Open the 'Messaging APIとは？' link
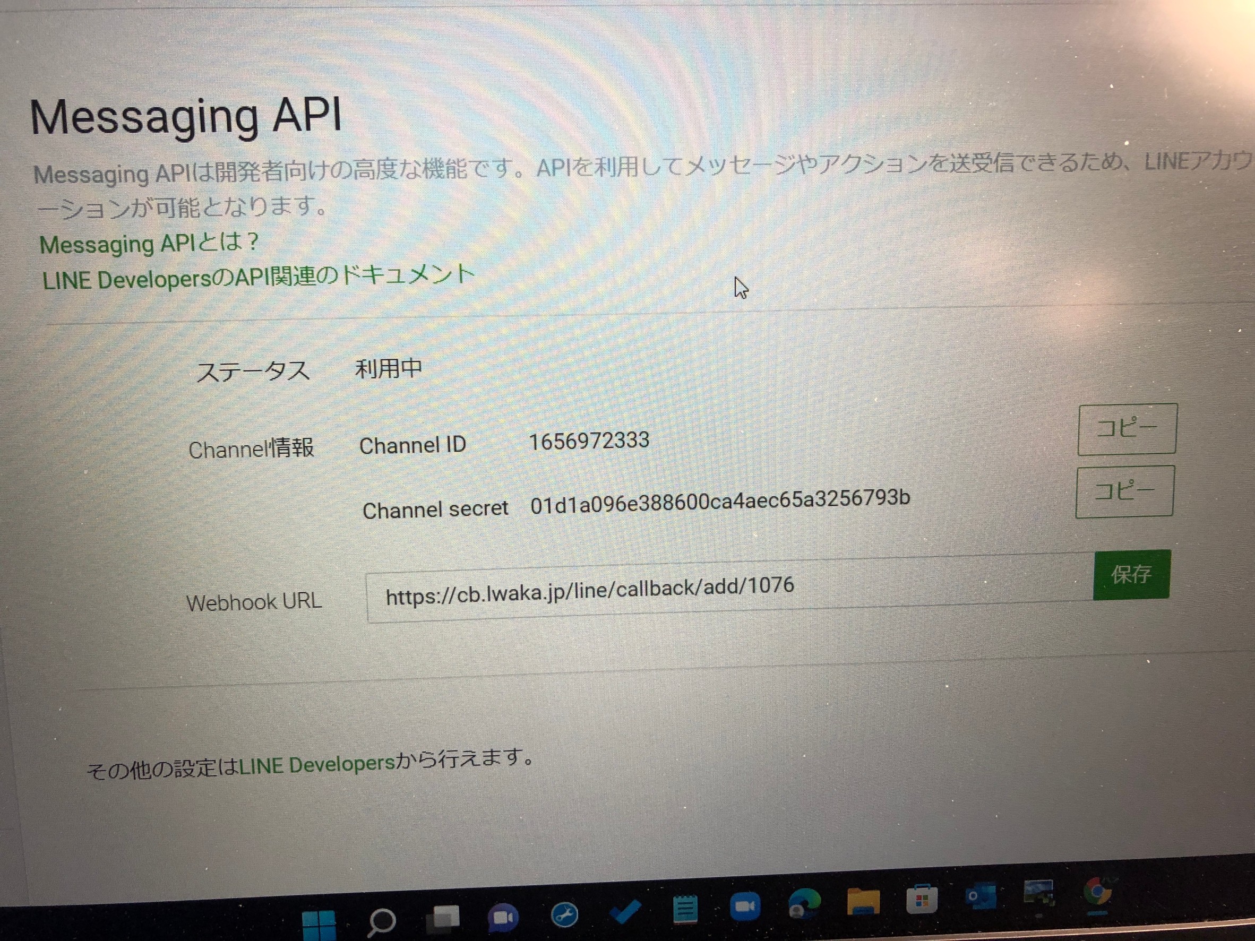The image size is (1255, 941). tap(149, 244)
